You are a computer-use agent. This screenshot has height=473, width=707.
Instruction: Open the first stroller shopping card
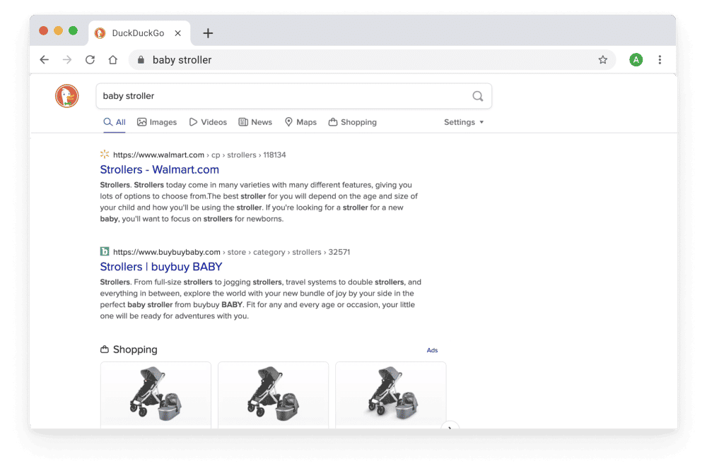pyautogui.click(x=156, y=395)
